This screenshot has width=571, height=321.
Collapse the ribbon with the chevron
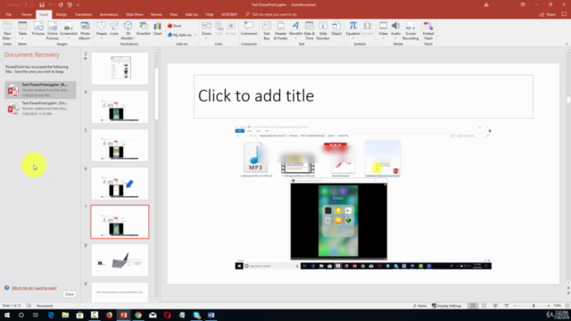567,44
